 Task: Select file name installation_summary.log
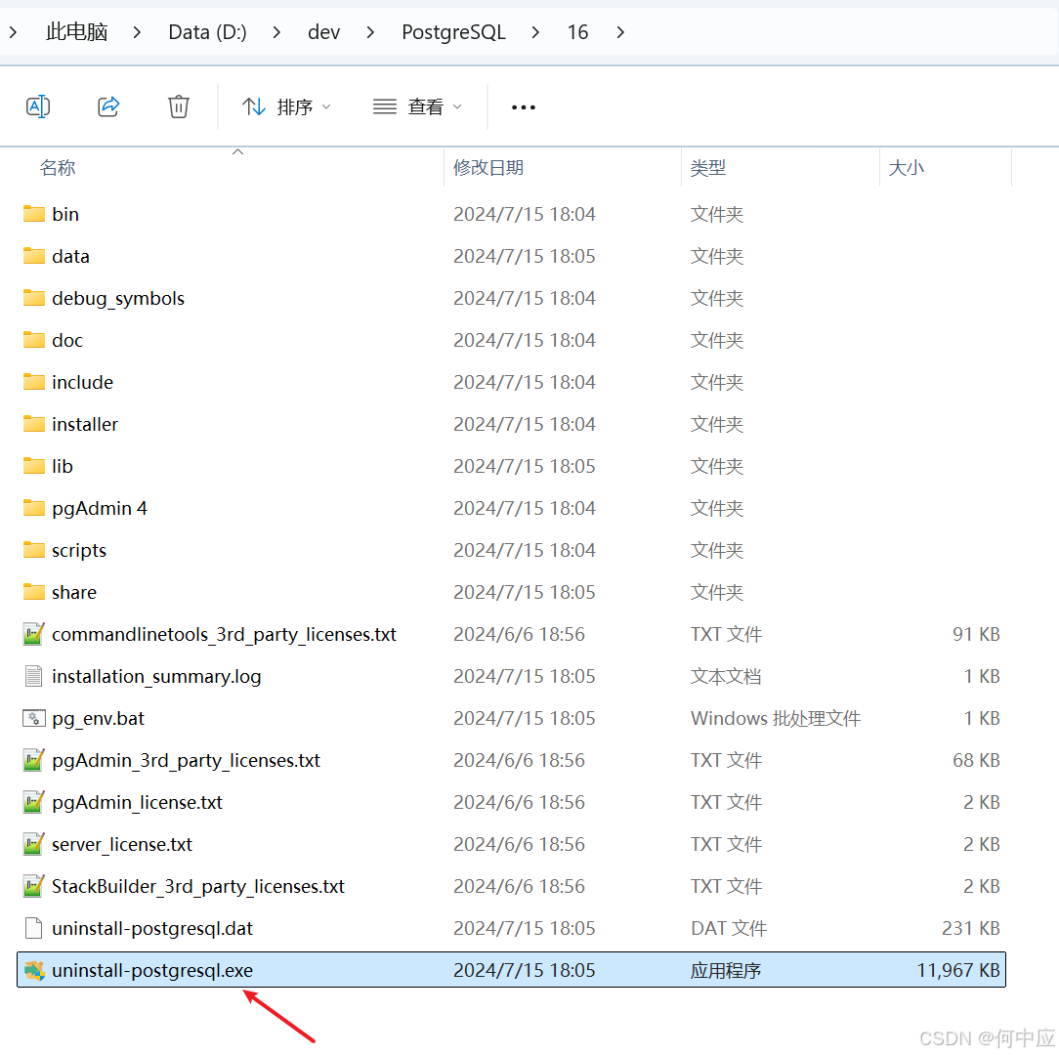(x=156, y=677)
